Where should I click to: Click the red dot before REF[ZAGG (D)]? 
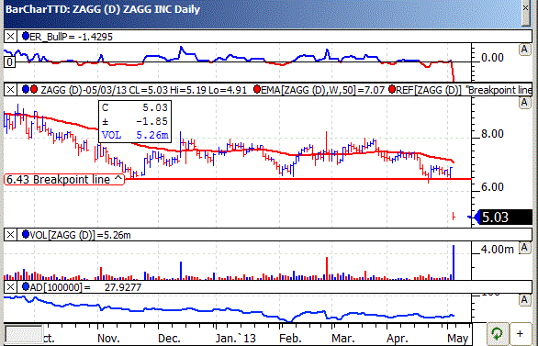click(x=392, y=90)
